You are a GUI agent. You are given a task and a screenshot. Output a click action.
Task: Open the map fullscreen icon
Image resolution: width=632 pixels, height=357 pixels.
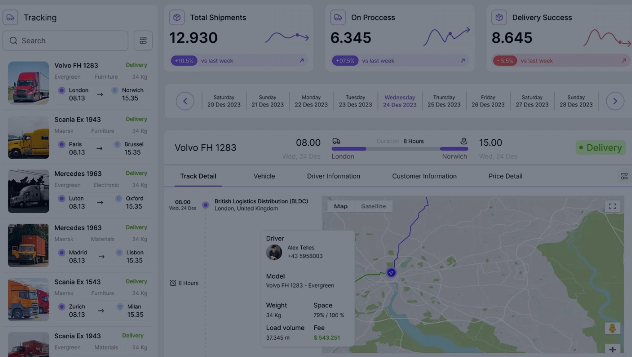click(613, 206)
